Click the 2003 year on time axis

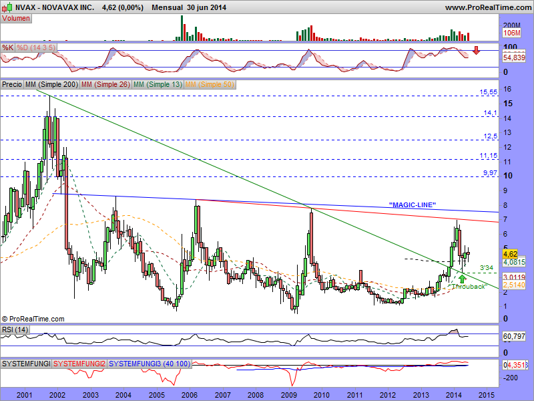click(91, 395)
